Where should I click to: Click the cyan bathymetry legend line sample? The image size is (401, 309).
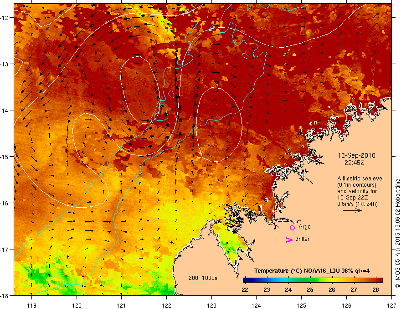198,283
